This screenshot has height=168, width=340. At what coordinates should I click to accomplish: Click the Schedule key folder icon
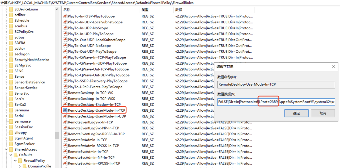click(11, 20)
